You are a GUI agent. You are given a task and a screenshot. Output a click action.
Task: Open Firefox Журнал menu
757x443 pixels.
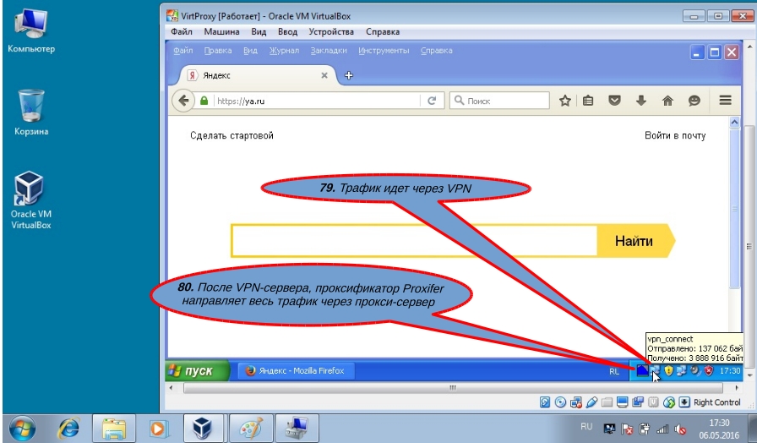click(x=284, y=50)
